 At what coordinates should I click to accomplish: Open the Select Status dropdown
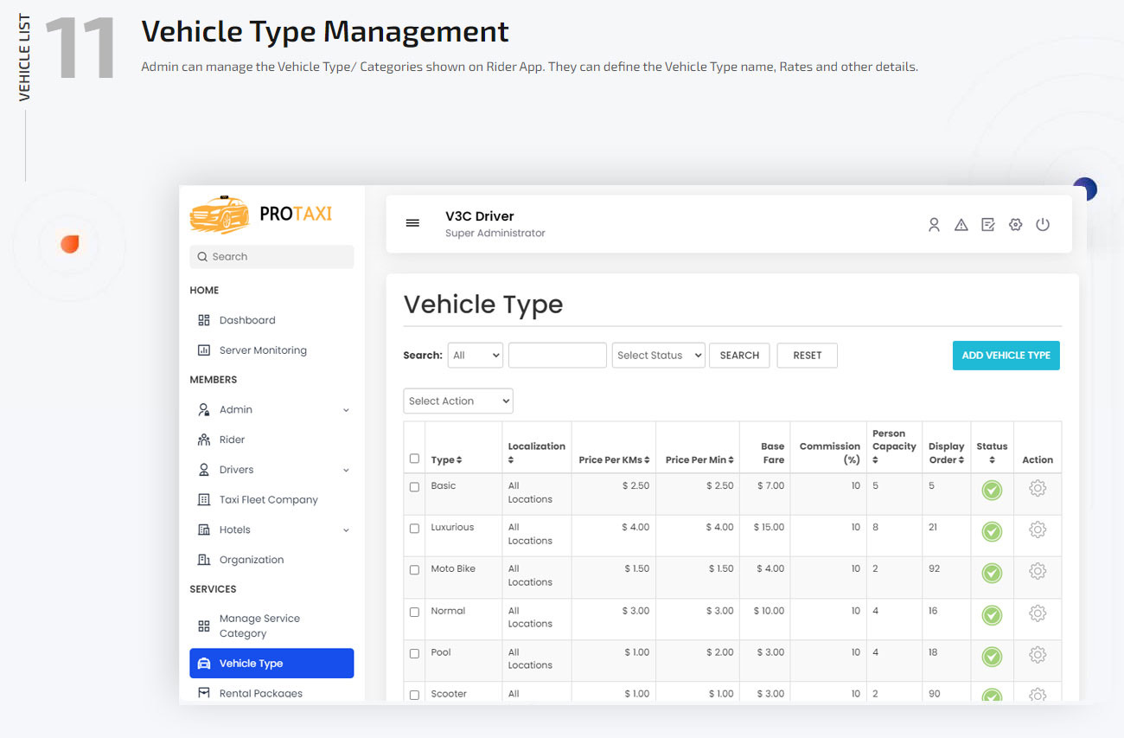658,355
